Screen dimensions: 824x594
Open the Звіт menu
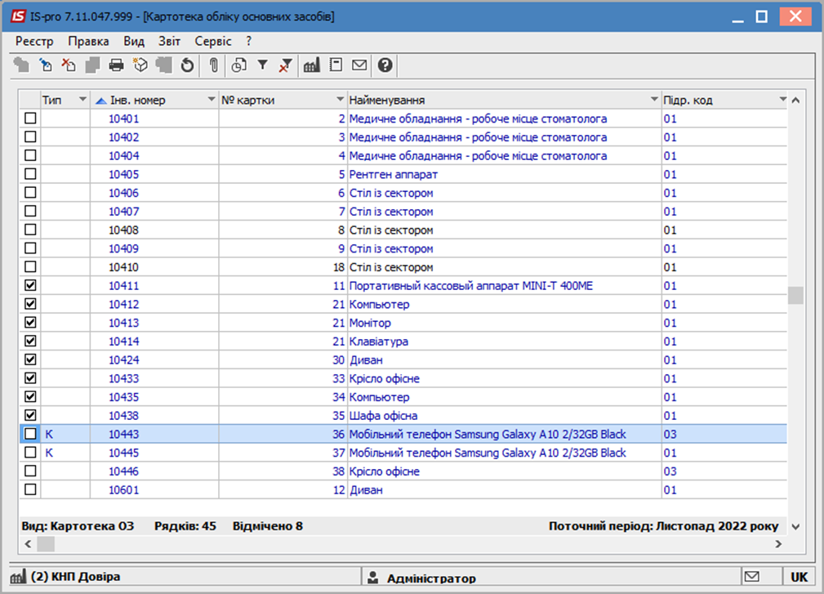tap(169, 41)
